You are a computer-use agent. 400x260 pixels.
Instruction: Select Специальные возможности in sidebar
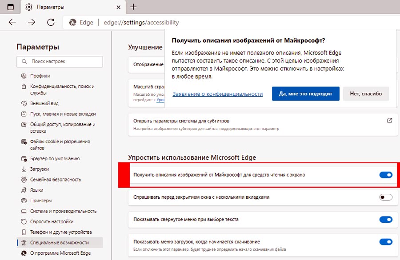point(60,243)
